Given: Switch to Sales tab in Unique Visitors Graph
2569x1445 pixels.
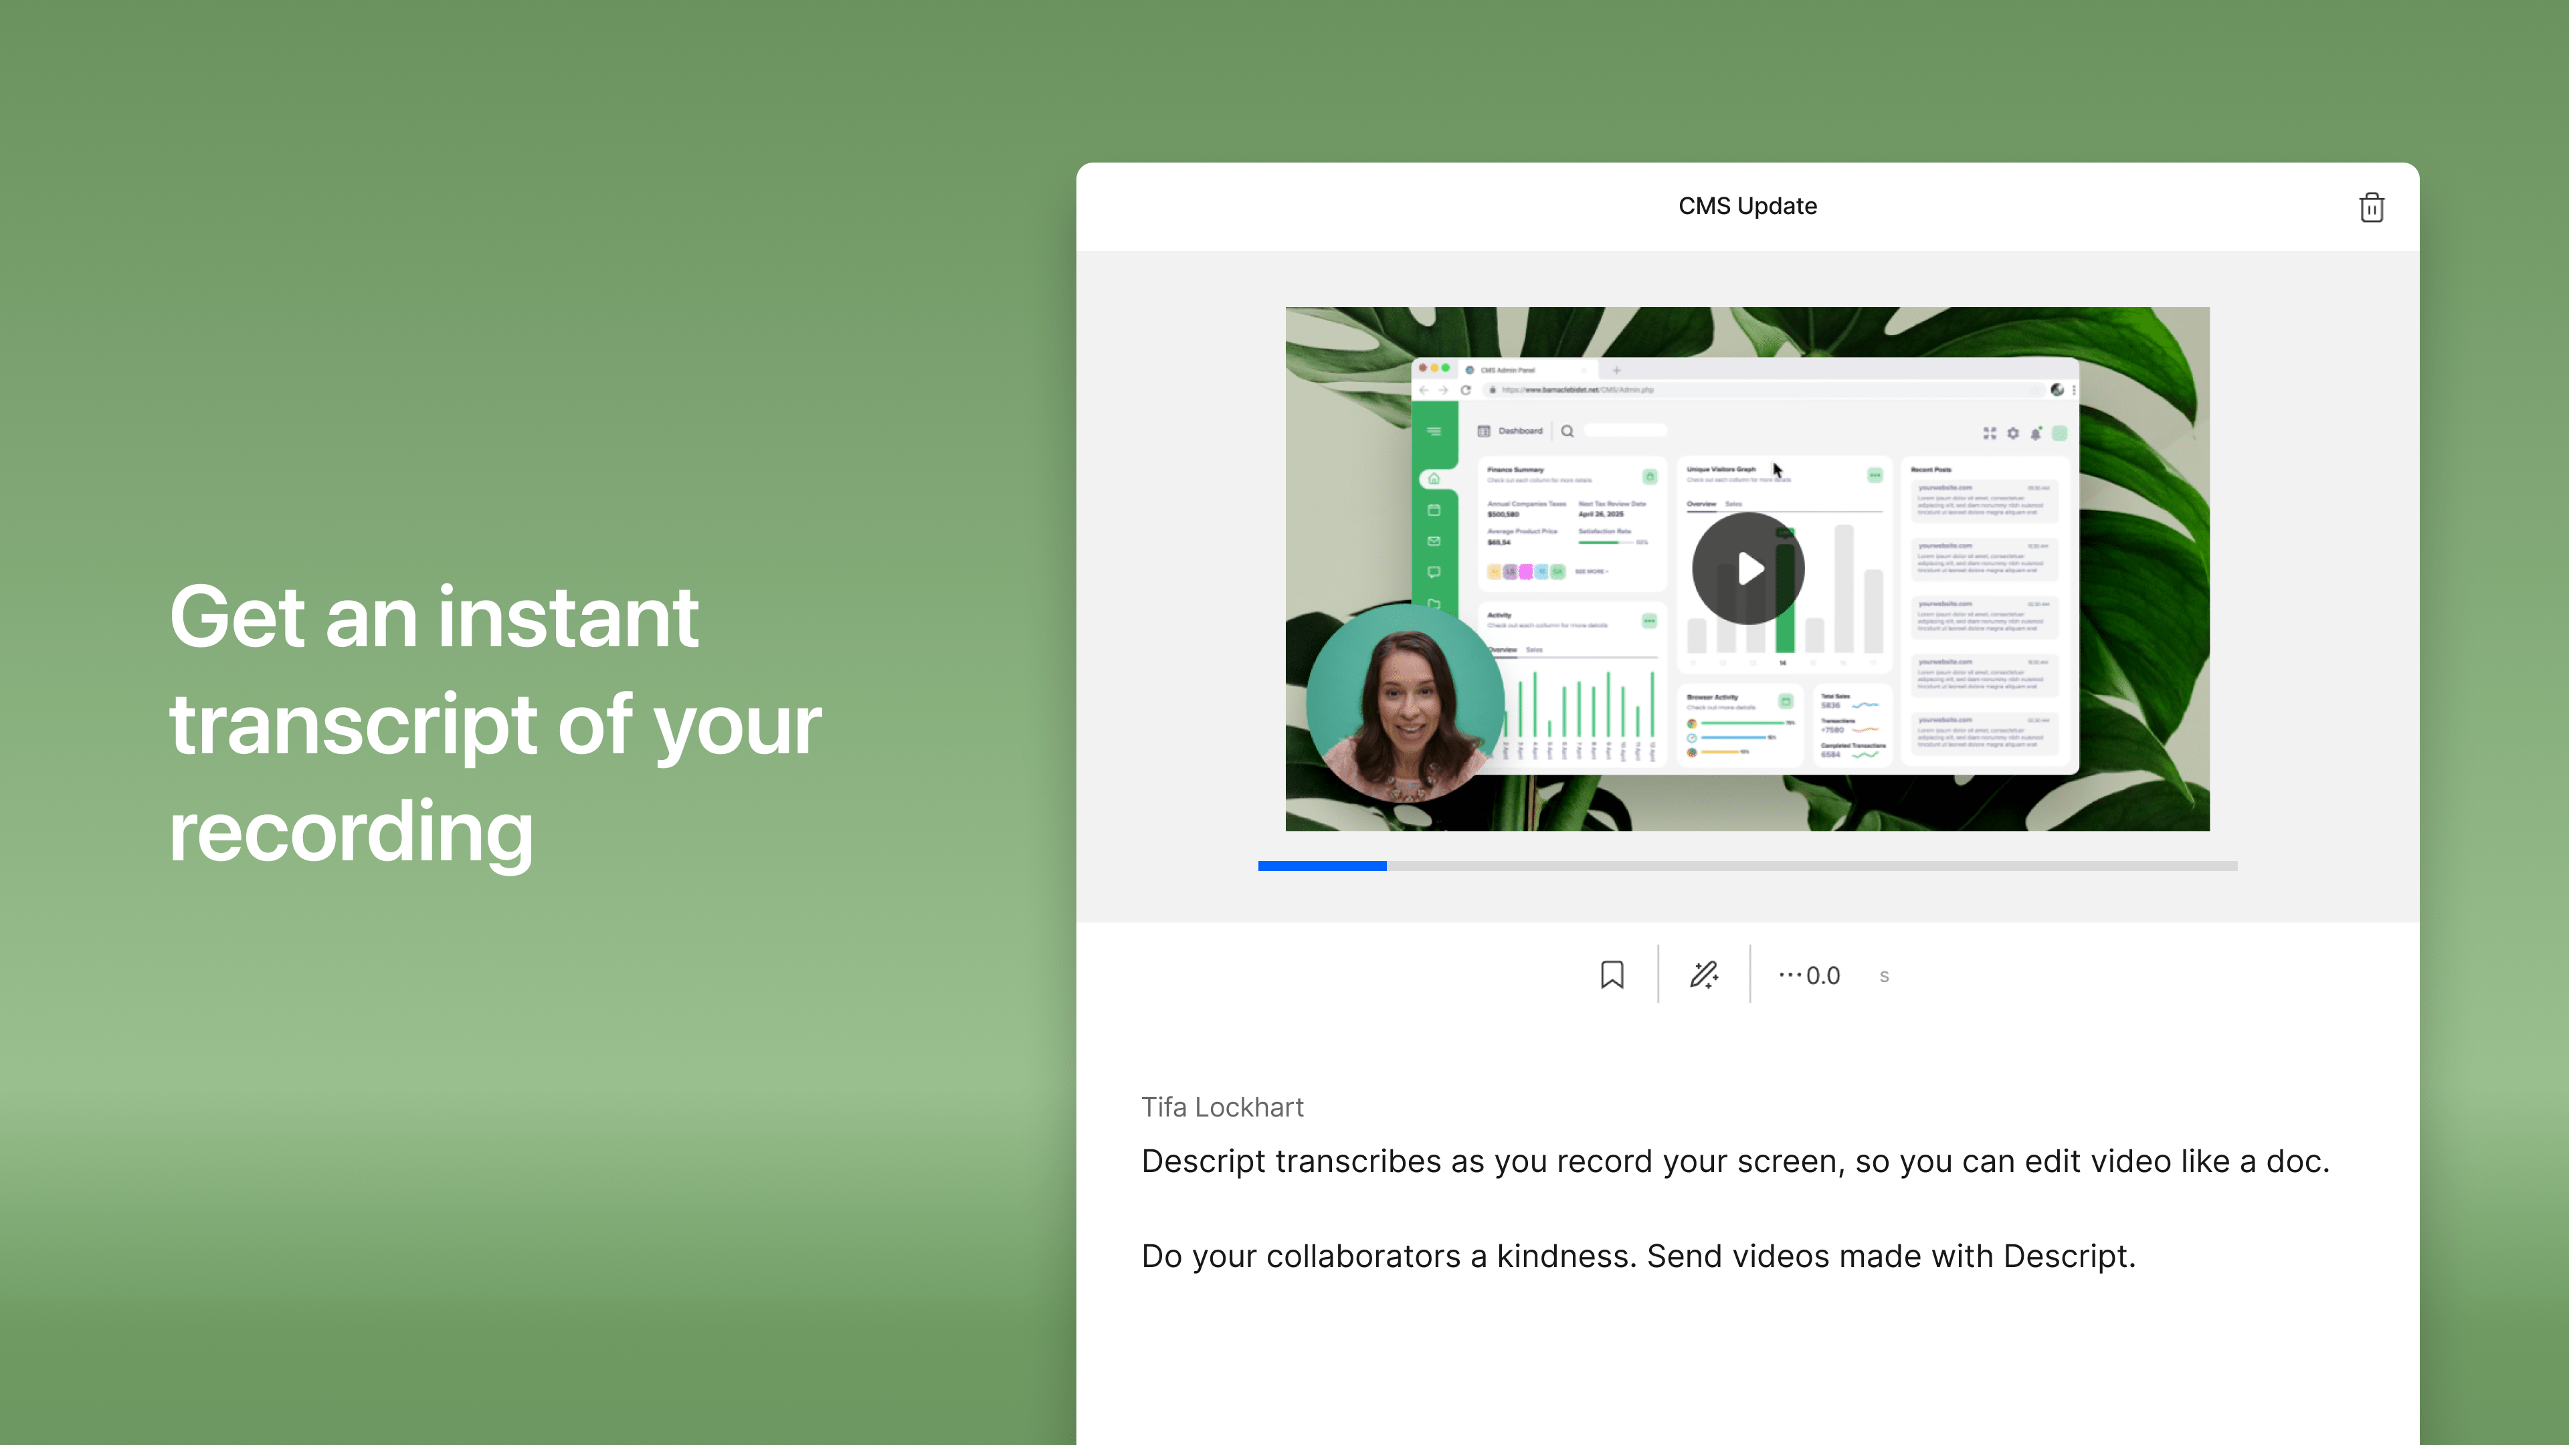Looking at the screenshot, I should [x=1733, y=504].
